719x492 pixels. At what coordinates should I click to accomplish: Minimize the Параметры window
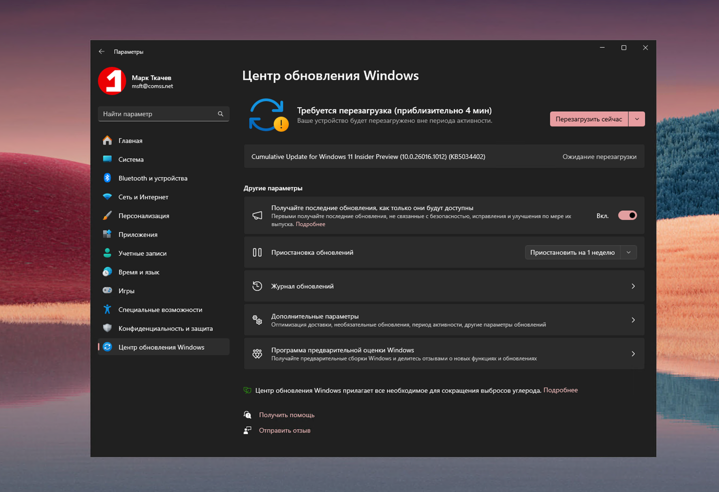coord(602,47)
